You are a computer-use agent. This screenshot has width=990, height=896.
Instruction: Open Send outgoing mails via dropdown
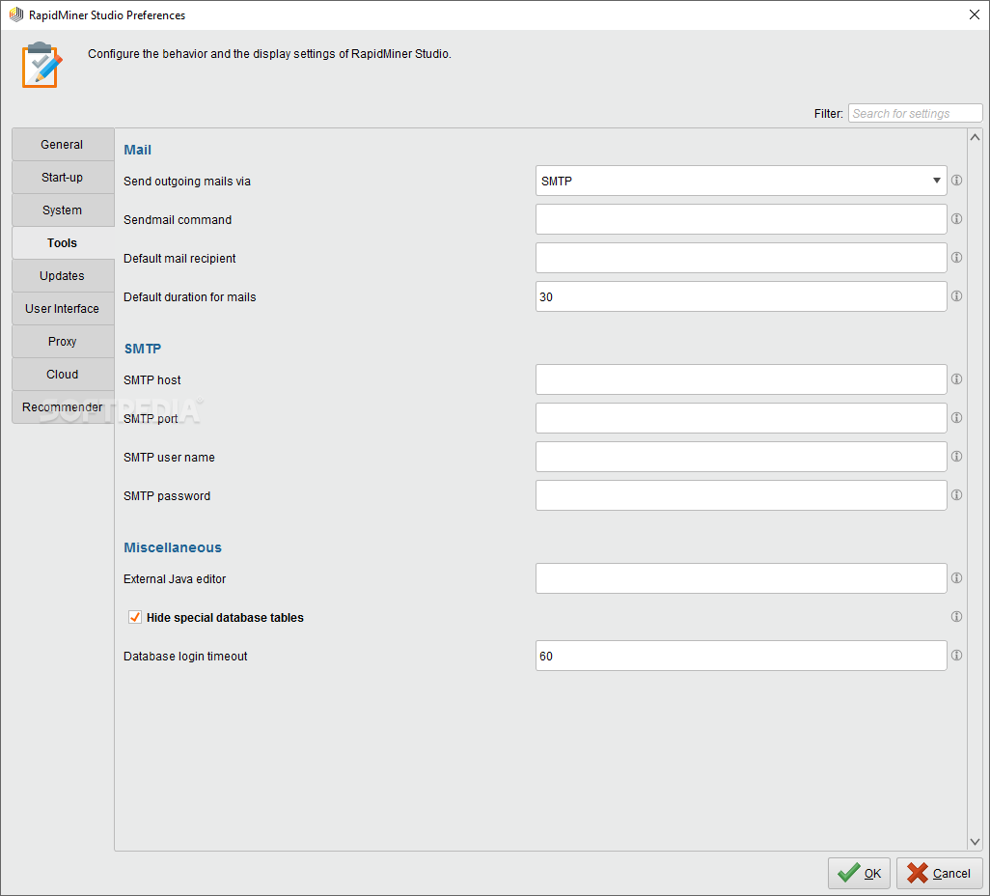click(x=741, y=181)
